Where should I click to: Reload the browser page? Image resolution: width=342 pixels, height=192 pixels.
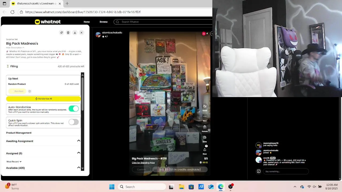coord(12,12)
